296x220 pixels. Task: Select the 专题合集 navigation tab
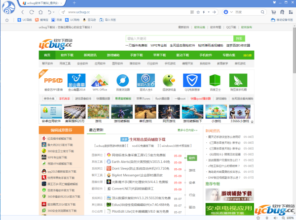point(229,55)
